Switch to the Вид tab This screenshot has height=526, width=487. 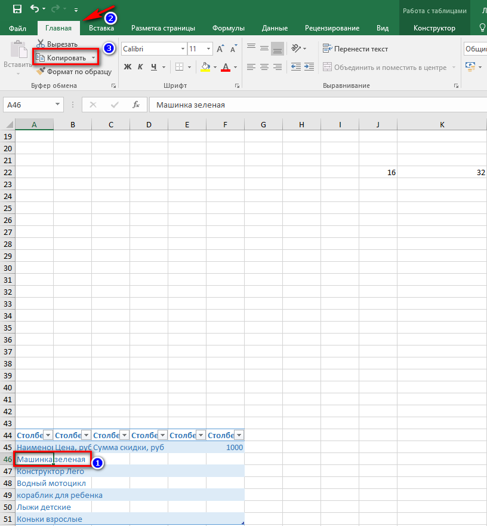[x=382, y=28]
